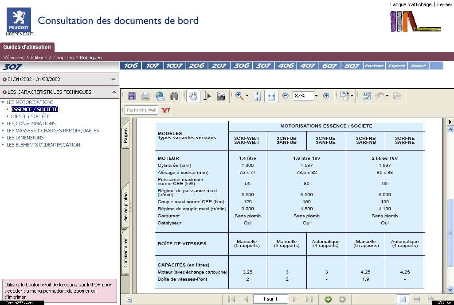Screen dimensions: 454x305
Task: Choose the magnifier zoom-in tool
Action: pos(239,96)
